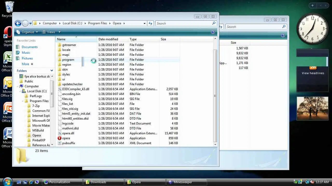Select the mapi folder icon
Screen dimensions: 332x186
[59, 55]
